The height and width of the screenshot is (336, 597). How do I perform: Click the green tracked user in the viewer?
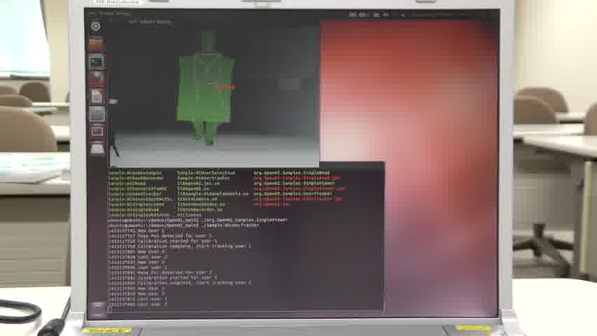point(205,90)
